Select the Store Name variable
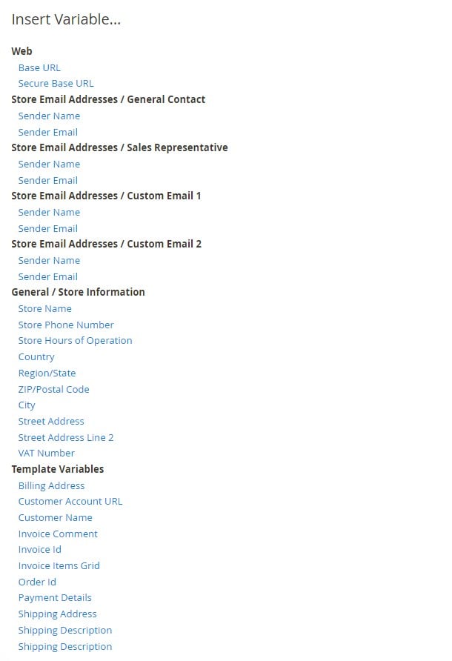The image size is (452, 661). tap(44, 309)
